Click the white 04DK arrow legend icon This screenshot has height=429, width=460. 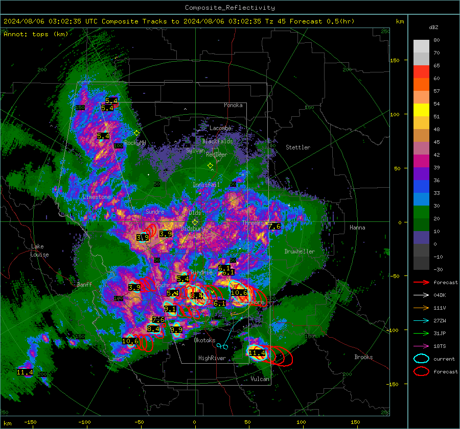421,295
